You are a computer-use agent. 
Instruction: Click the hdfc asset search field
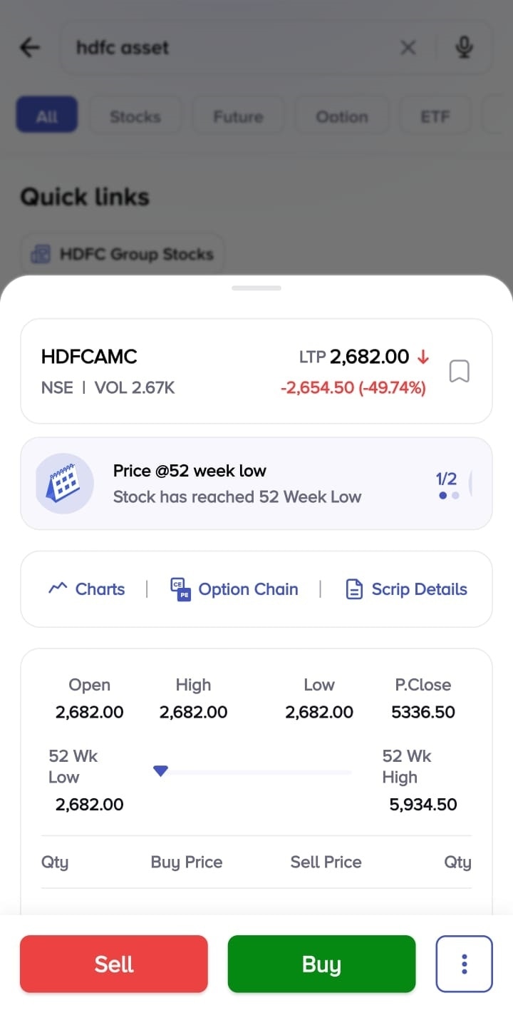[228, 48]
